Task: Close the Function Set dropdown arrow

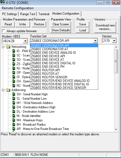Action: click(95, 41)
